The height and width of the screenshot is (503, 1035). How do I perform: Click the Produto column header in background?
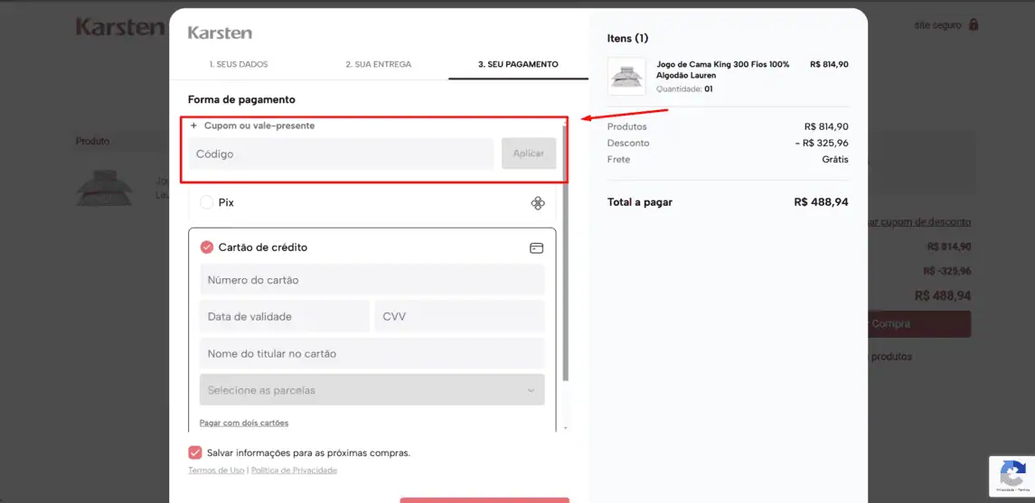92,141
